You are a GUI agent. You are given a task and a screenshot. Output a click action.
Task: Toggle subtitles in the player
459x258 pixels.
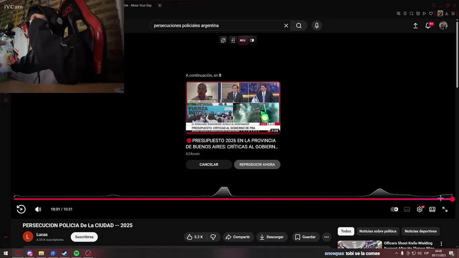407,209
